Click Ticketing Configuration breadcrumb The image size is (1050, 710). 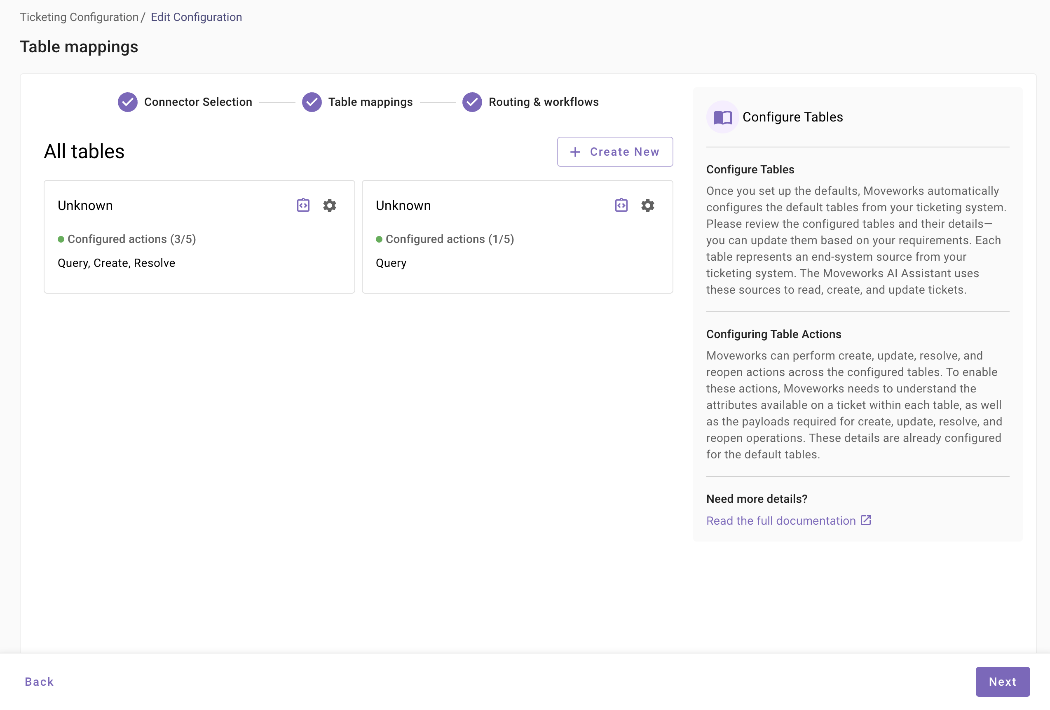(x=79, y=17)
